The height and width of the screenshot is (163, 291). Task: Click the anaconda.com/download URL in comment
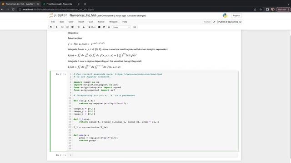pyautogui.click(x=138, y=74)
